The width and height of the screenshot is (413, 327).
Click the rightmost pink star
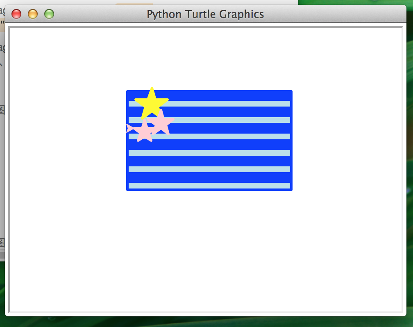coord(162,122)
